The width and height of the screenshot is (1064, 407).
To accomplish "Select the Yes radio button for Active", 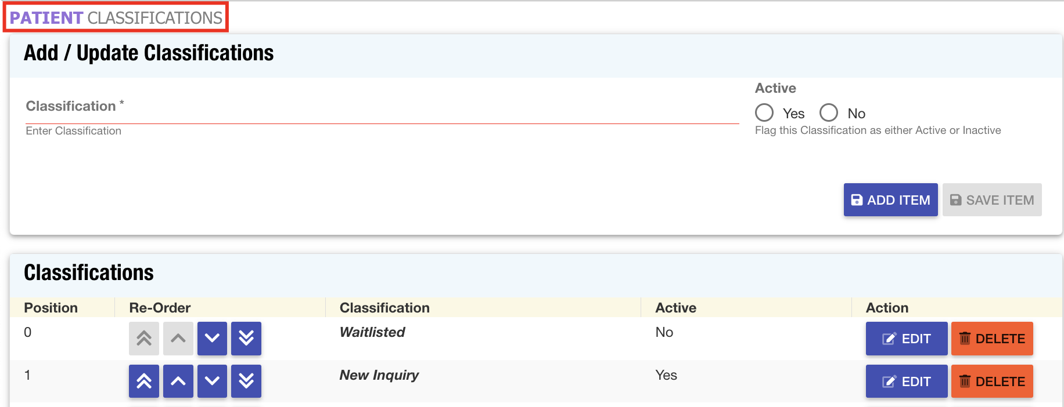I will point(764,112).
